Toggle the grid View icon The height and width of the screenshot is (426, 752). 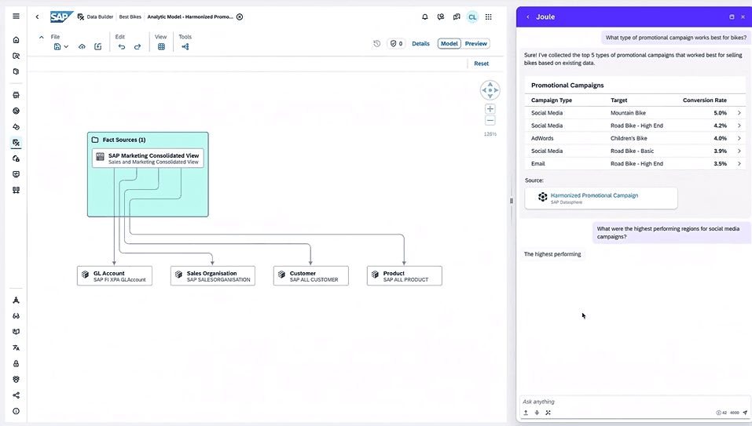pos(161,46)
